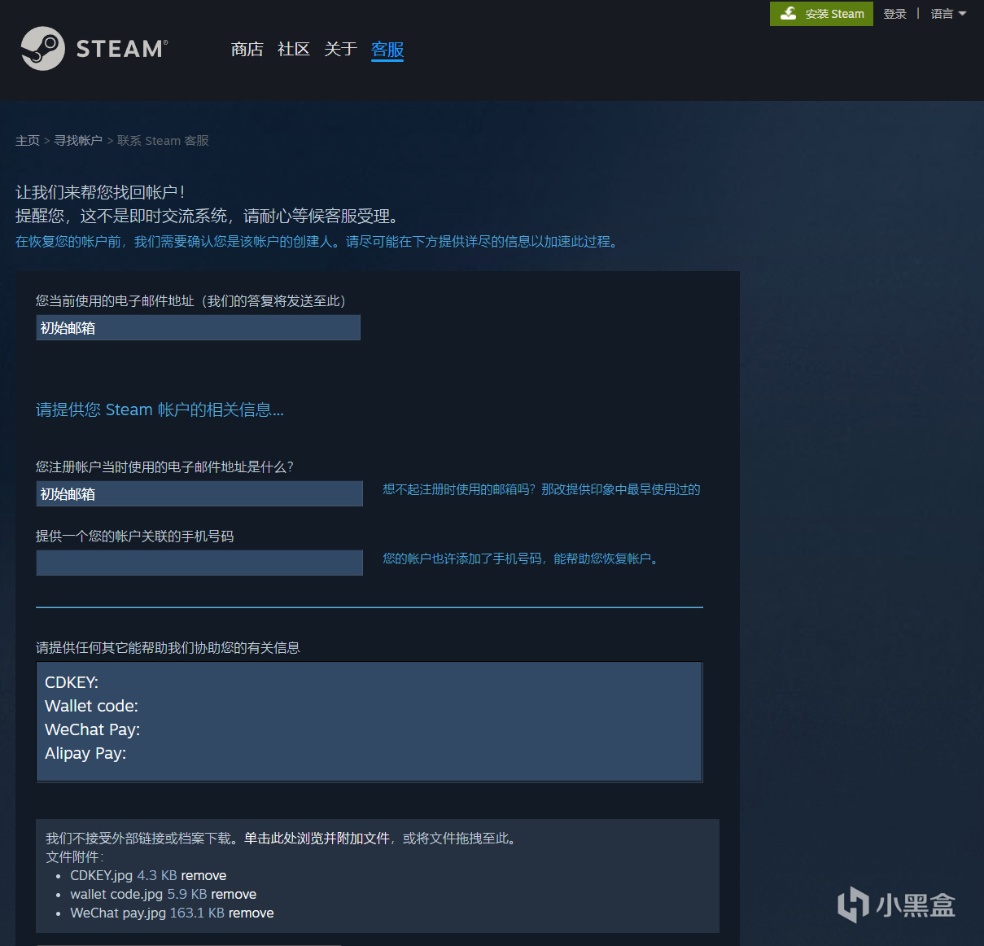Click label 请提供任何其它能帮助我们协助您的有关信息
This screenshot has height=946, width=984.
[168, 648]
